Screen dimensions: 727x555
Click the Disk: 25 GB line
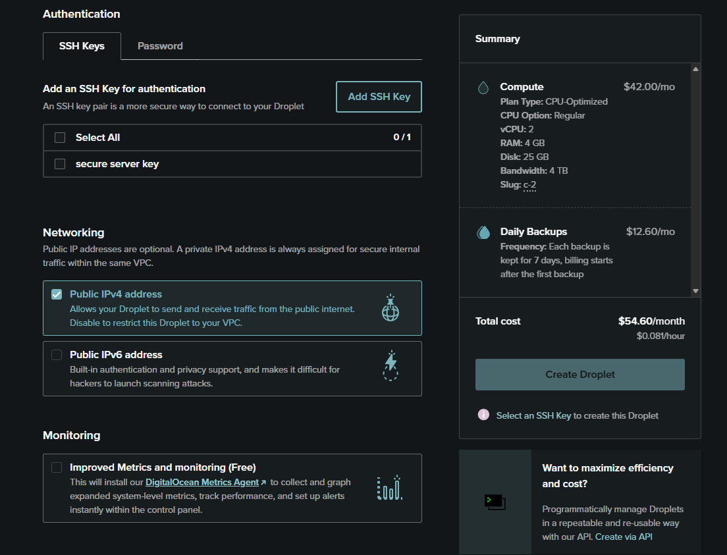point(524,157)
